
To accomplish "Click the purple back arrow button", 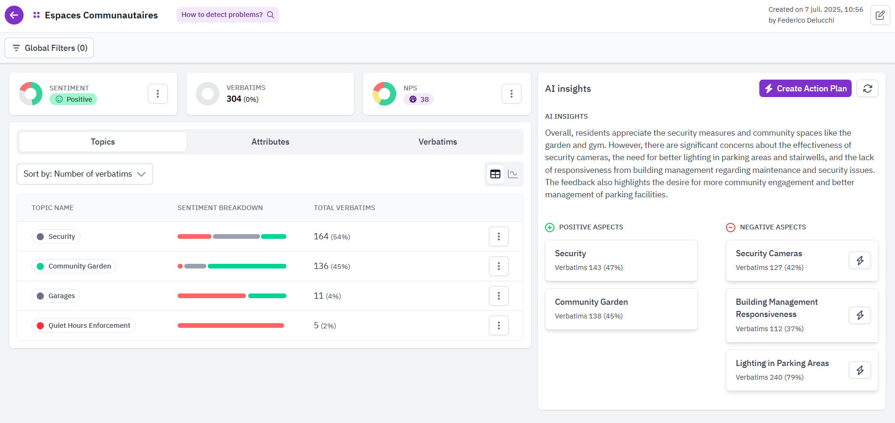I will [14, 15].
